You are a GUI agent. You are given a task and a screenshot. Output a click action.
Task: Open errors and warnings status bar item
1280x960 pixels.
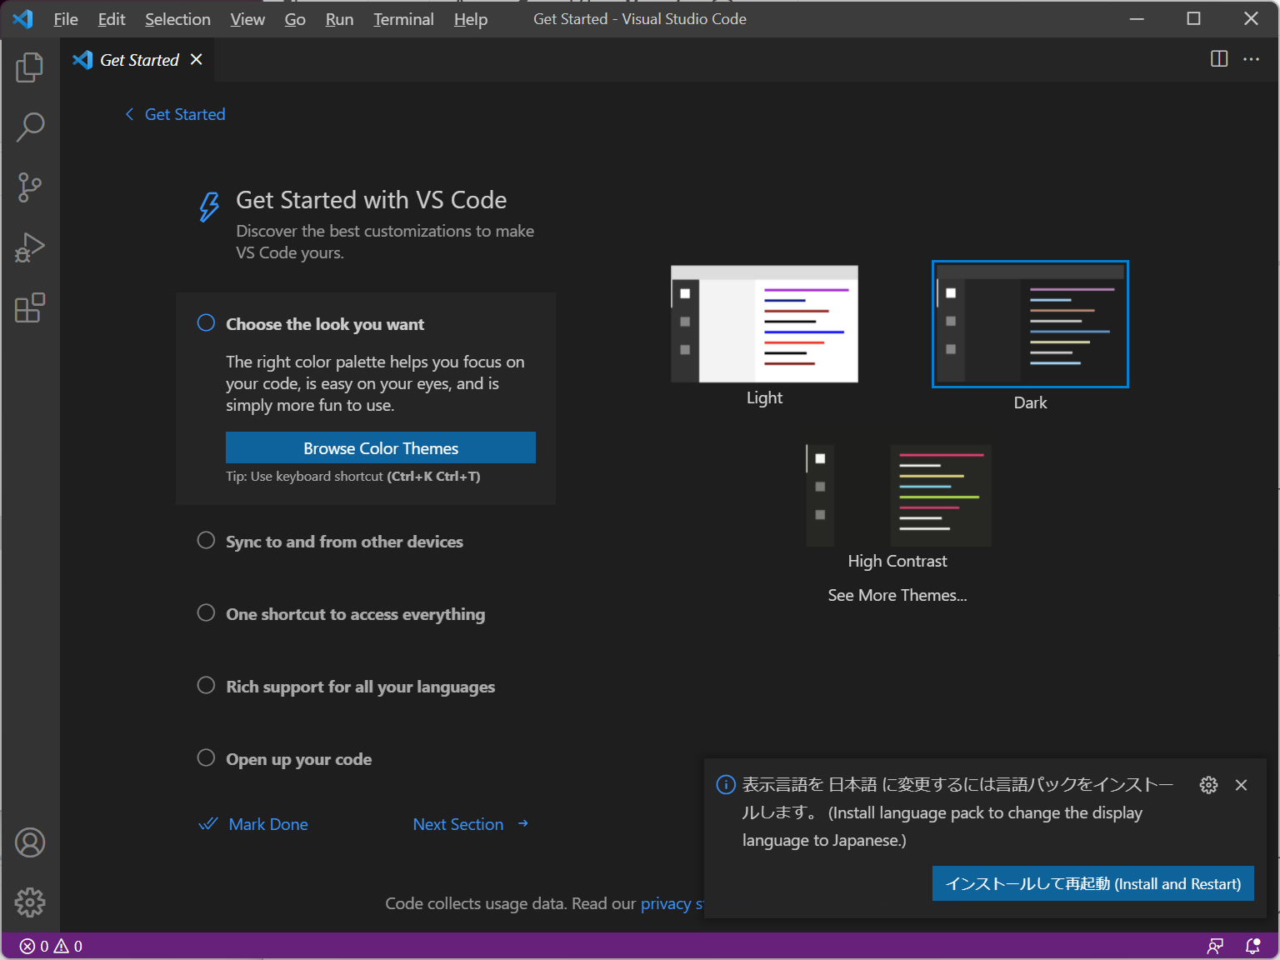point(51,946)
